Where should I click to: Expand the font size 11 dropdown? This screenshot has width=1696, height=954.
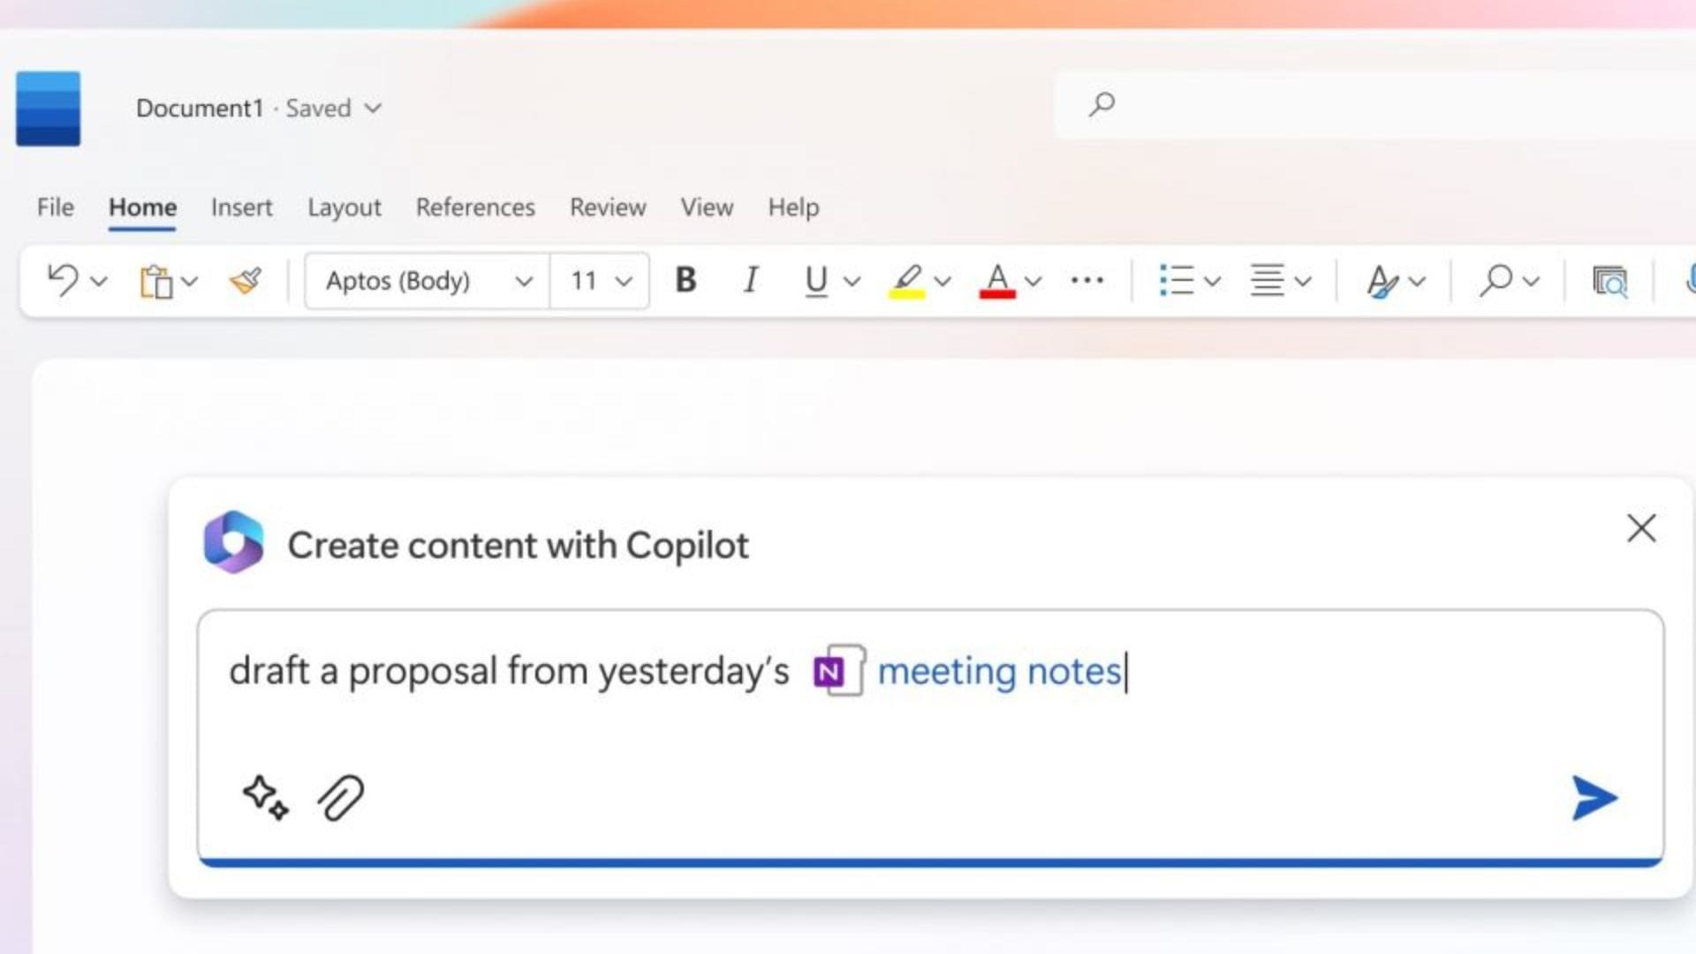click(624, 282)
